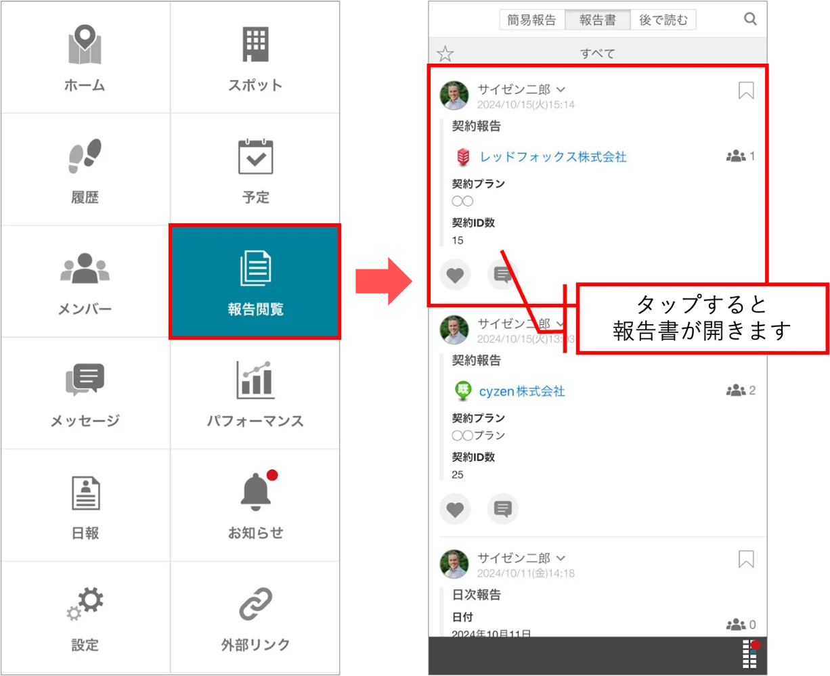Viewport: 830px width, 676px height.
Task: Open the メンバー people tile
Action: point(85,281)
